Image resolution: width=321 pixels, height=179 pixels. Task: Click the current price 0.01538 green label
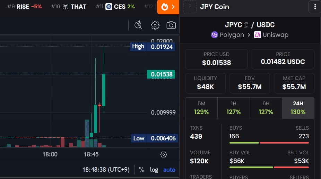tap(161, 74)
